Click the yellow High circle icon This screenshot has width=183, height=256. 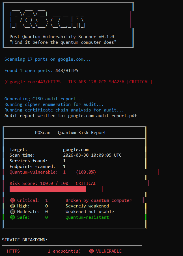pyautogui.click(x=13, y=206)
